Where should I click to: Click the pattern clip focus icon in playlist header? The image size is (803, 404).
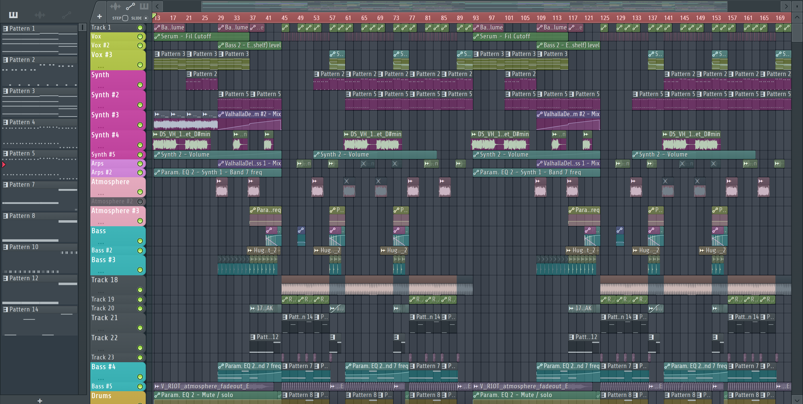click(144, 6)
